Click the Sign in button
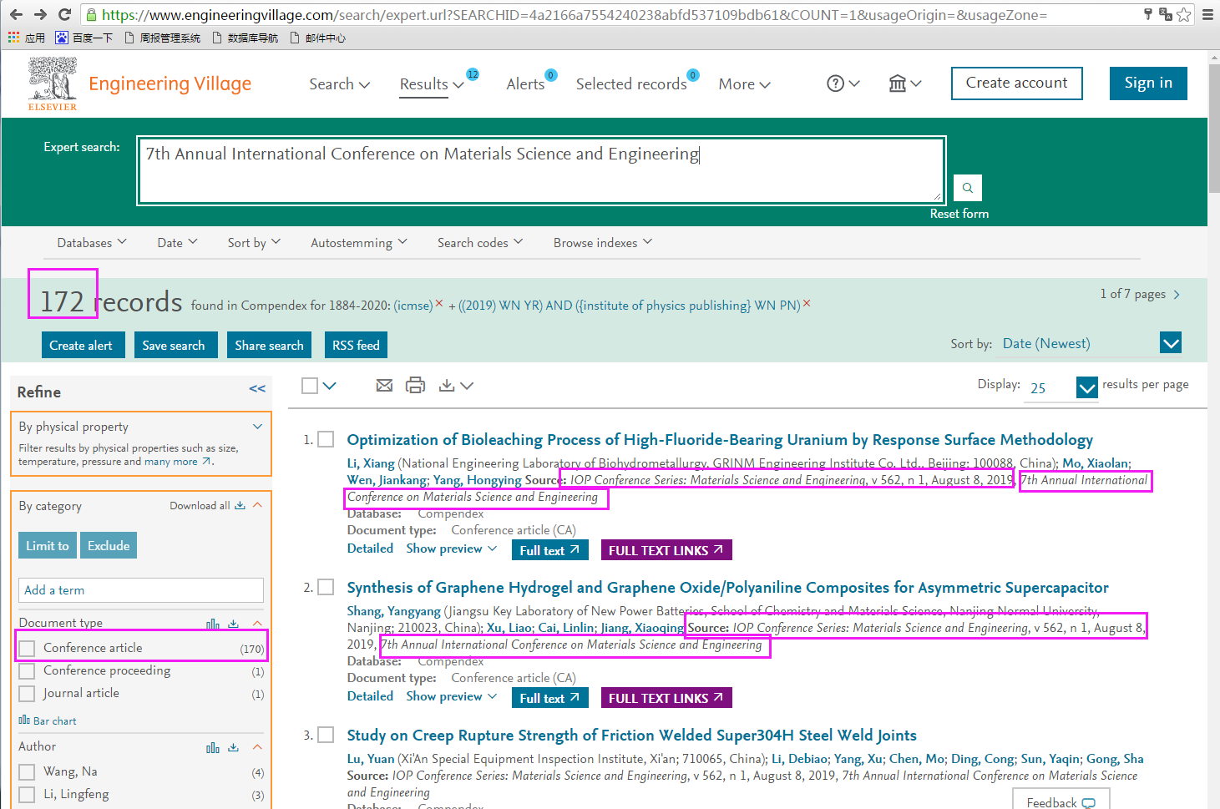 coord(1148,83)
